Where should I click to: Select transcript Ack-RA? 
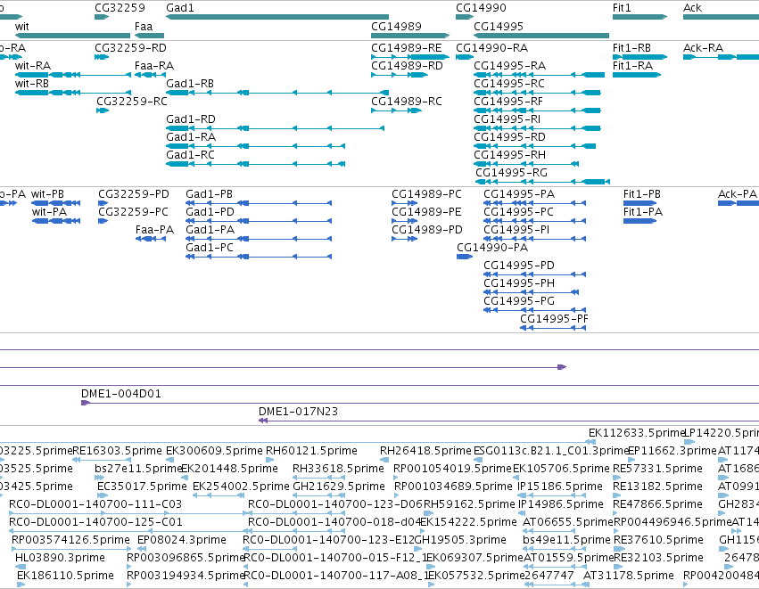pyautogui.click(x=722, y=57)
